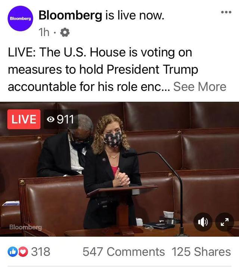Image resolution: width=239 pixels, height=267 pixels.
Task: Click the red LIVE badge
Action: (x=24, y=119)
